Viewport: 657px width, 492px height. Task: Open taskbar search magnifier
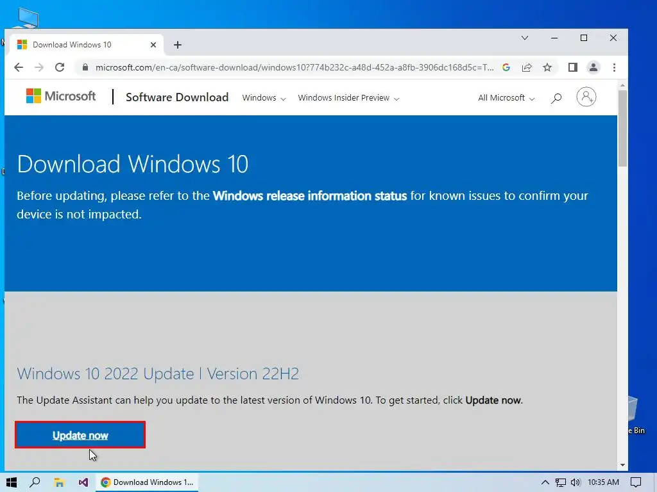click(35, 482)
